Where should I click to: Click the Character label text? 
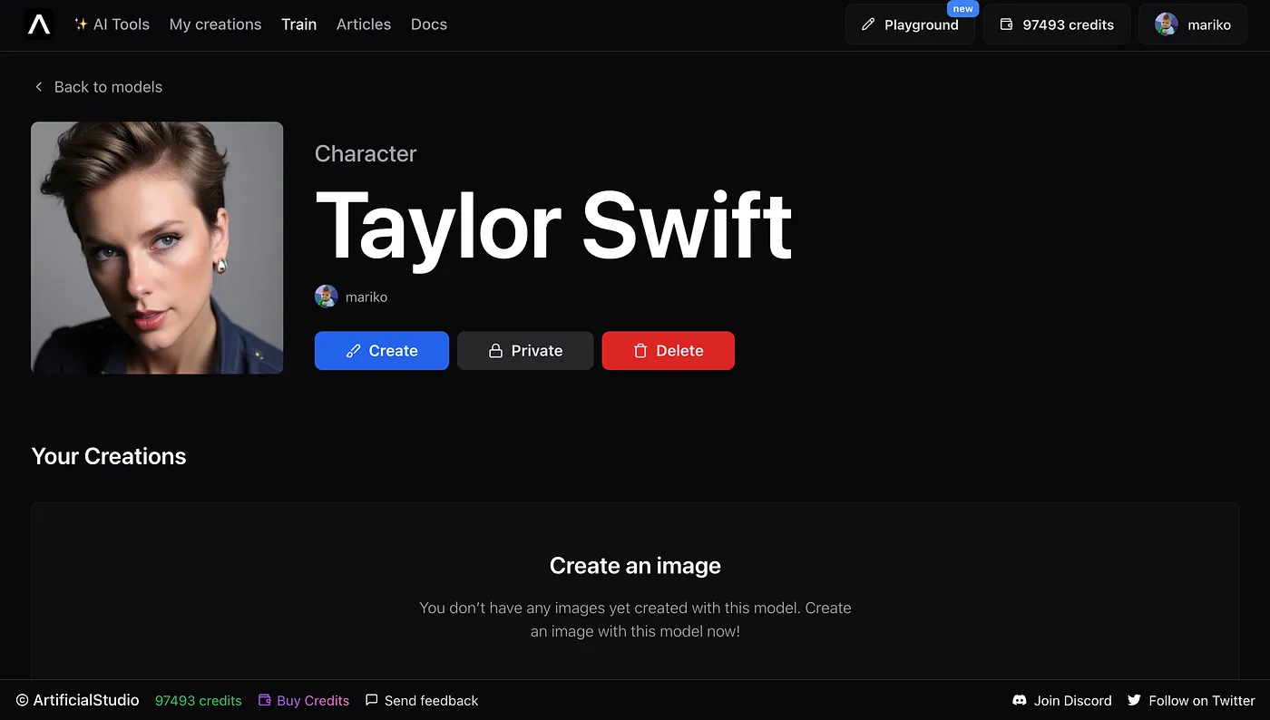(366, 154)
